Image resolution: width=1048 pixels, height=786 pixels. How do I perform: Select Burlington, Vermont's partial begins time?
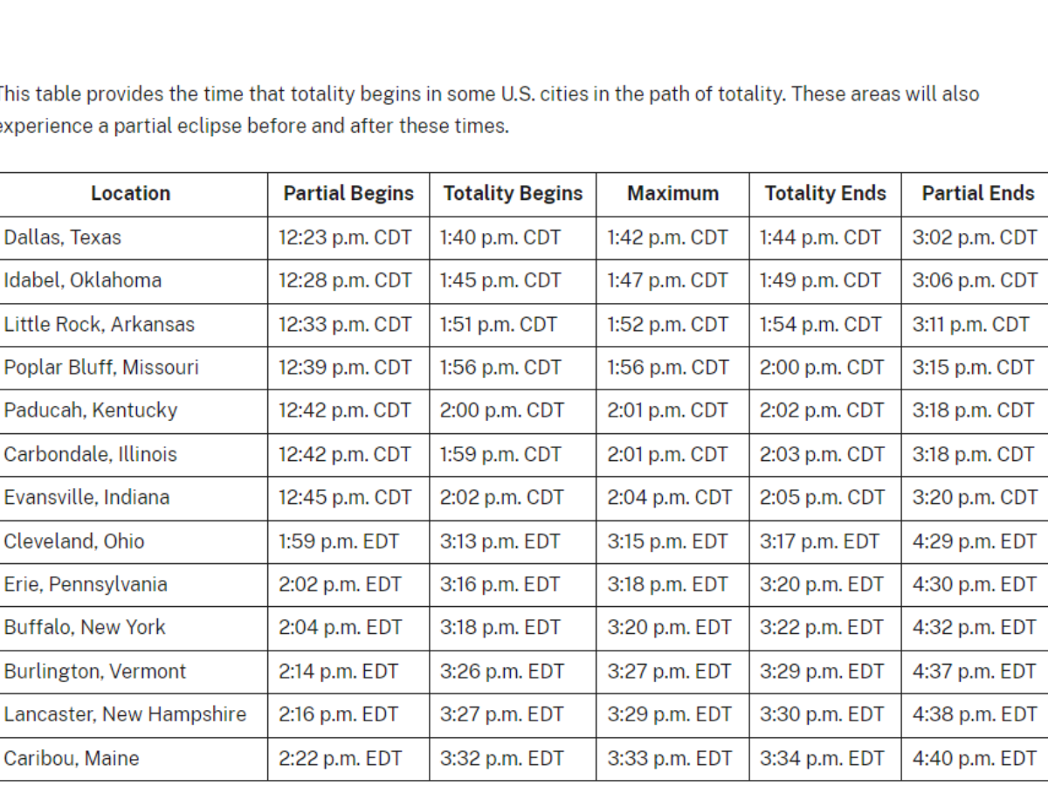tap(338, 672)
